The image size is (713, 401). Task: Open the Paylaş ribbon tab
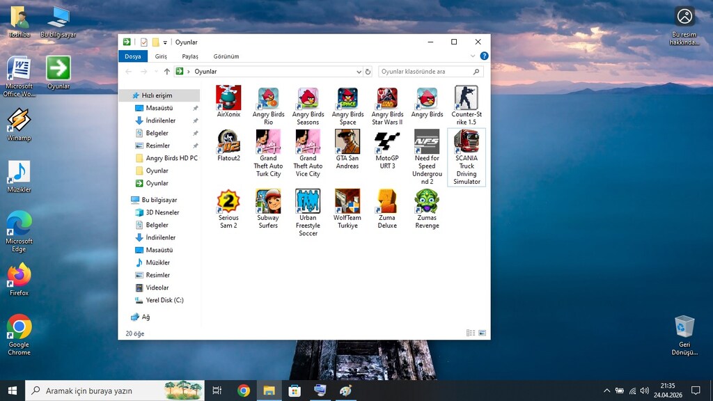190,56
